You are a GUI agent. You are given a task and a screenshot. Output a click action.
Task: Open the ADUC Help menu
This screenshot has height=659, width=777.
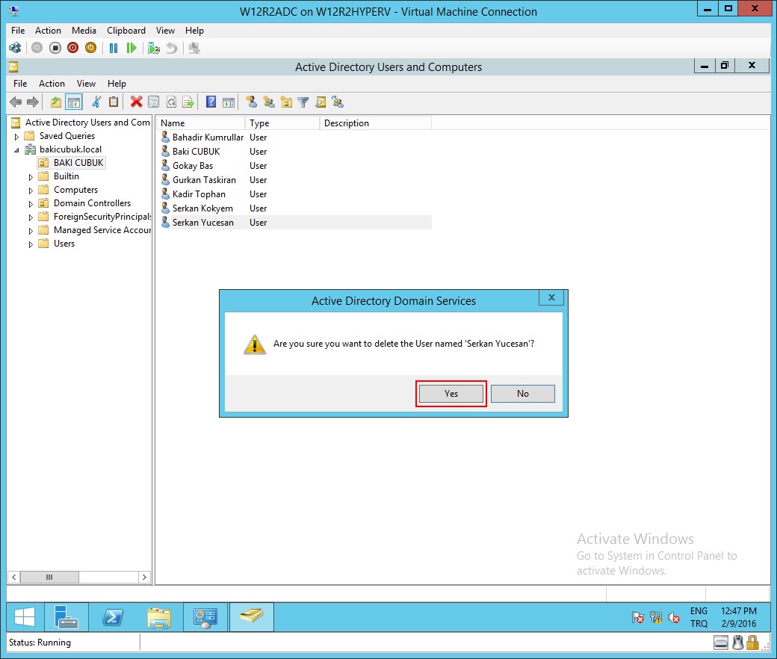[x=117, y=83]
